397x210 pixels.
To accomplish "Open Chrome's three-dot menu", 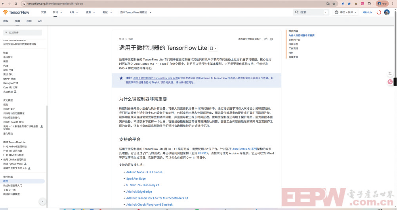I will (x=393, y=4).
